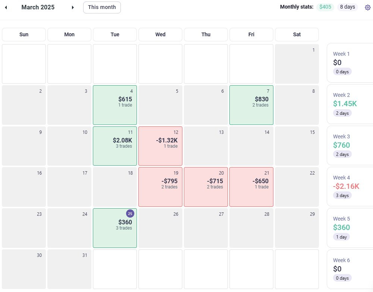Go to next month arrow
Viewport: 373px width, 292px height.
[x=73, y=7]
